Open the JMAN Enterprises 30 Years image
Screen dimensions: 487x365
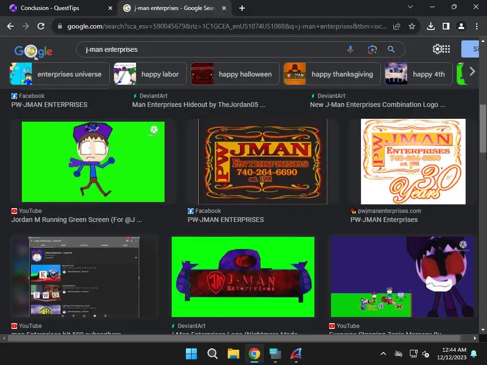pyautogui.click(x=413, y=162)
